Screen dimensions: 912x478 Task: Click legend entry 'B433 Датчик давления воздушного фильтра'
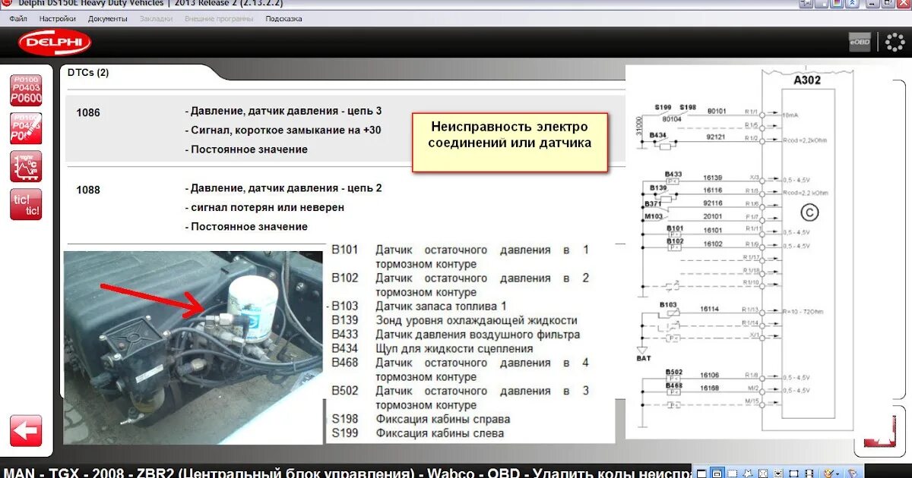pos(456,334)
